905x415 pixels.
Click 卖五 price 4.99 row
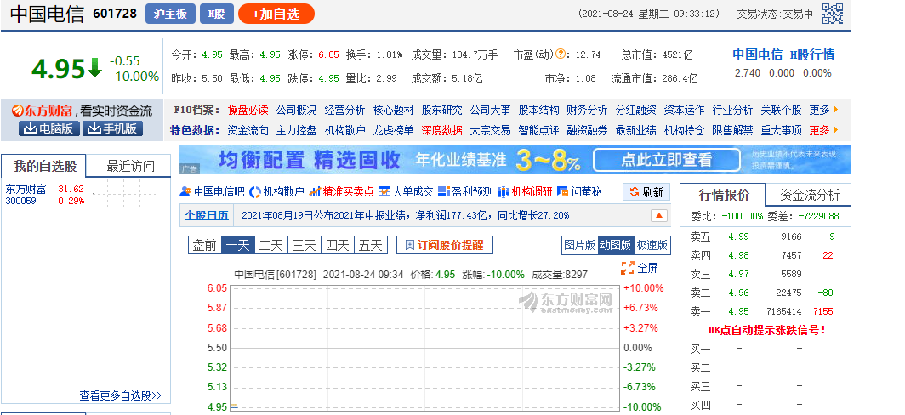765,236
